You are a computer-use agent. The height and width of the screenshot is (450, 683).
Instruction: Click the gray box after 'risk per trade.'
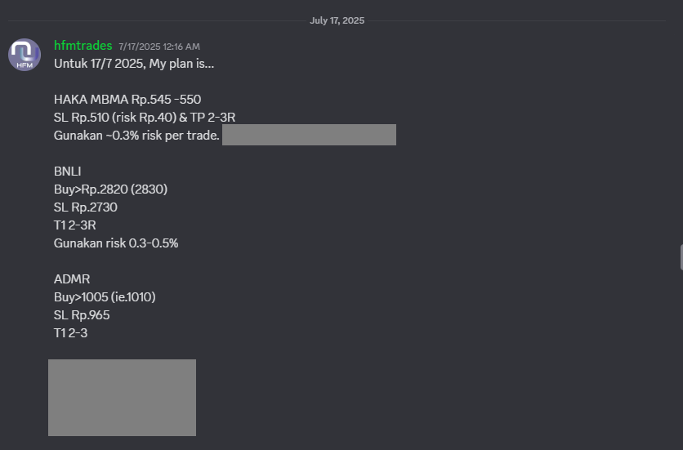click(x=310, y=135)
